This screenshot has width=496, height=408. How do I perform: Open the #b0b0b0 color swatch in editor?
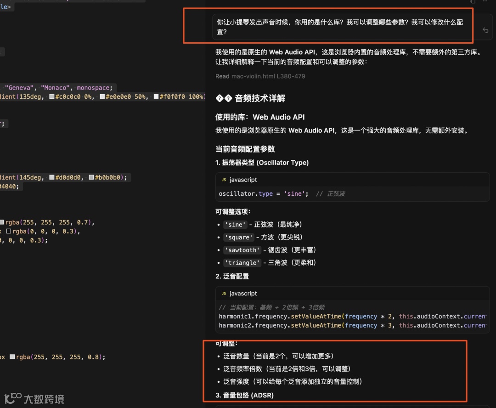(91, 177)
